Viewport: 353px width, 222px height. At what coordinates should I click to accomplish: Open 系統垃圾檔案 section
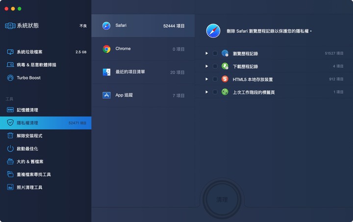pos(46,52)
